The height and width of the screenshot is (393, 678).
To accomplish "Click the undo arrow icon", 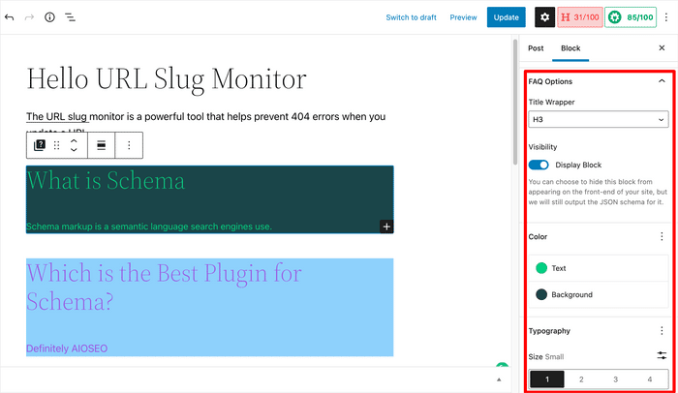I will tap(10, 17).
